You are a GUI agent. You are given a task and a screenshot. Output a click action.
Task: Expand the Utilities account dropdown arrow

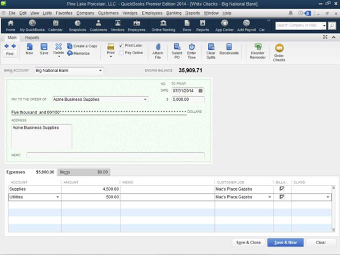(57, 197)
